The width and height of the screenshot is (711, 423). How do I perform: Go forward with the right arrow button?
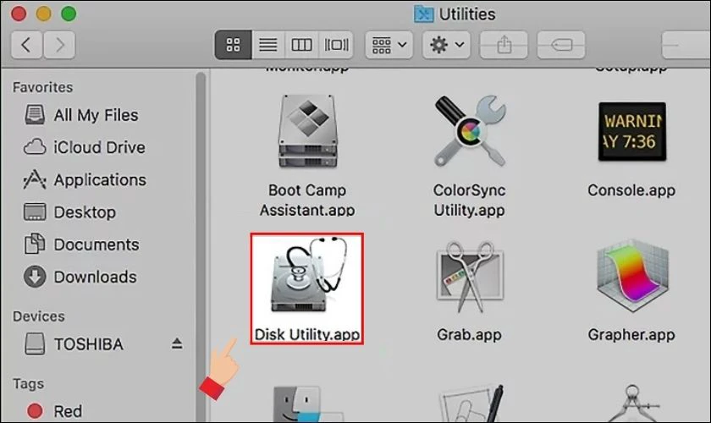pos(59,45)
